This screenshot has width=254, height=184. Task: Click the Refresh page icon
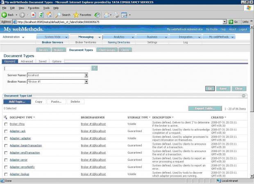(41, 15)
